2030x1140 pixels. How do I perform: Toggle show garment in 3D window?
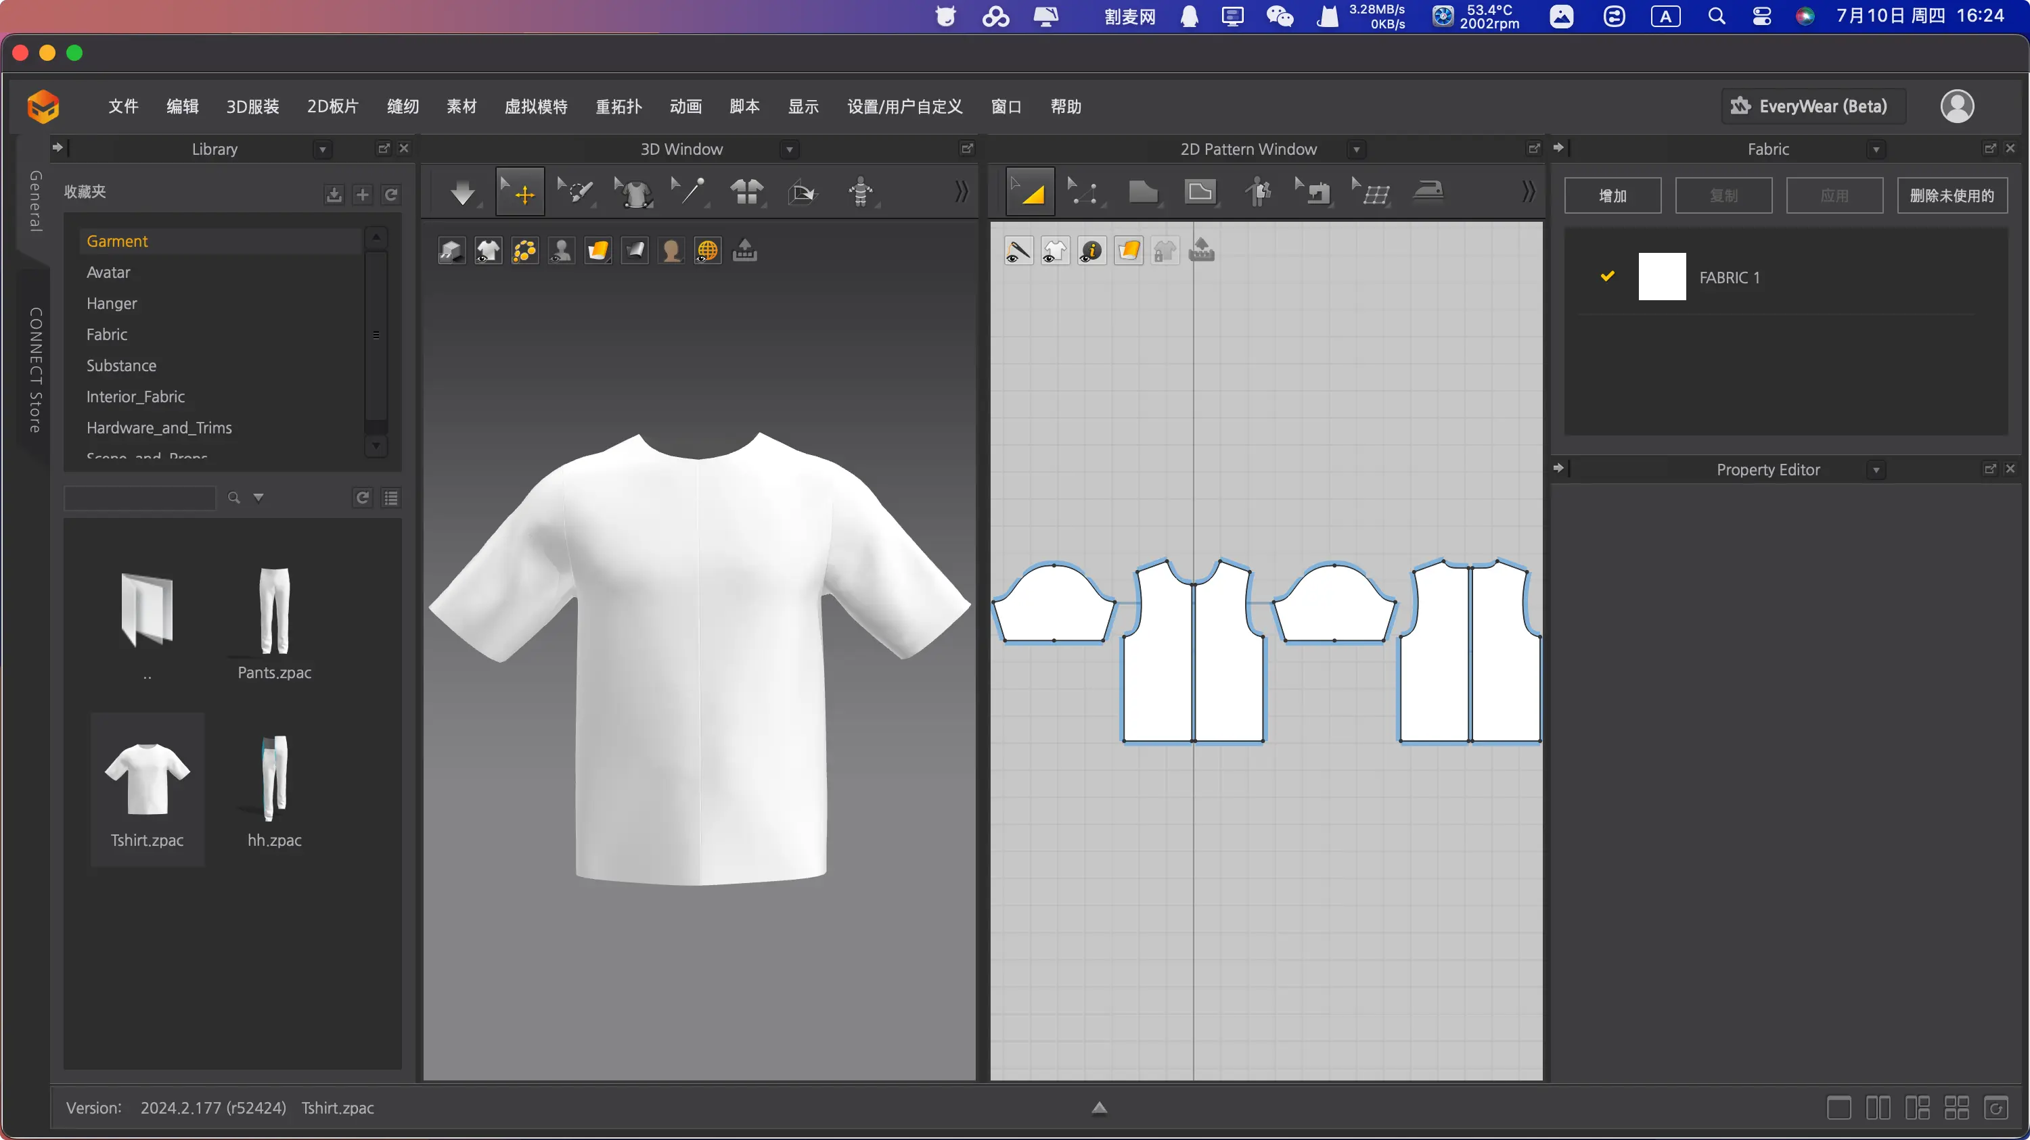pyautogui.click(x=488, y=251)
